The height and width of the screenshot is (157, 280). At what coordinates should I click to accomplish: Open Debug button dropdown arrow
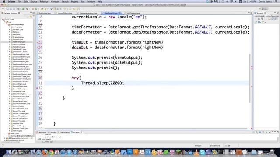[21, 9]
